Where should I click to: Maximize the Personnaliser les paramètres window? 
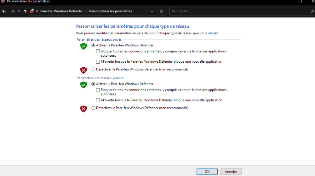tap(300, 1)
